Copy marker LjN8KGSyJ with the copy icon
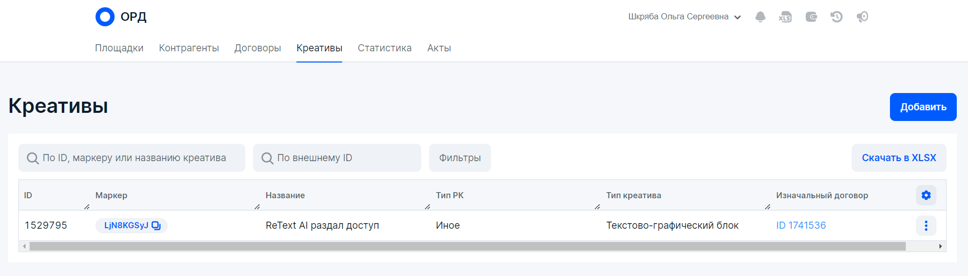 [x=156, y=226]
